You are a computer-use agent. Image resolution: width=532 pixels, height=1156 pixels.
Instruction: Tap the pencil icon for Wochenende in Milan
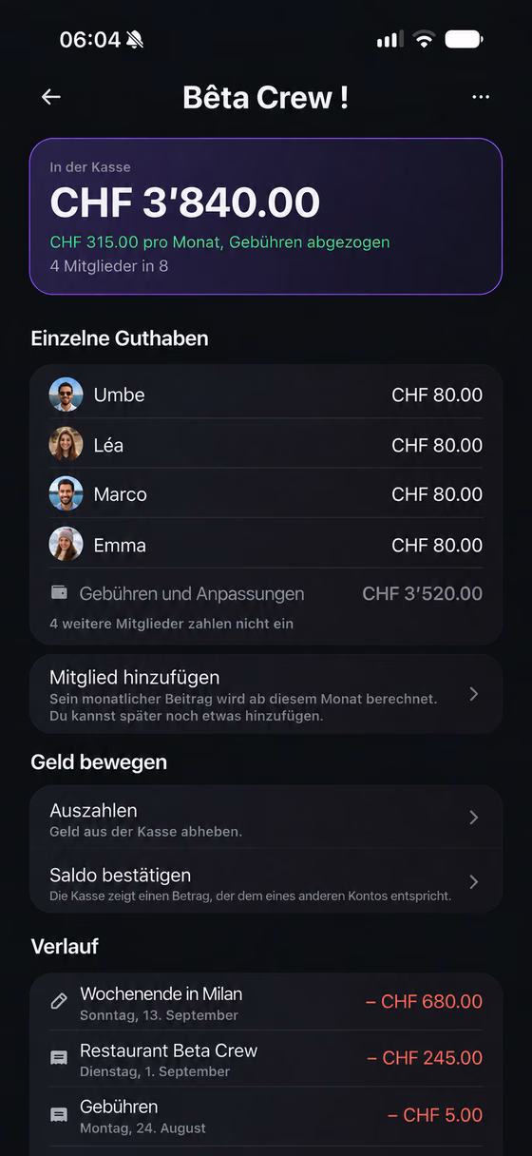[59, 1001]
